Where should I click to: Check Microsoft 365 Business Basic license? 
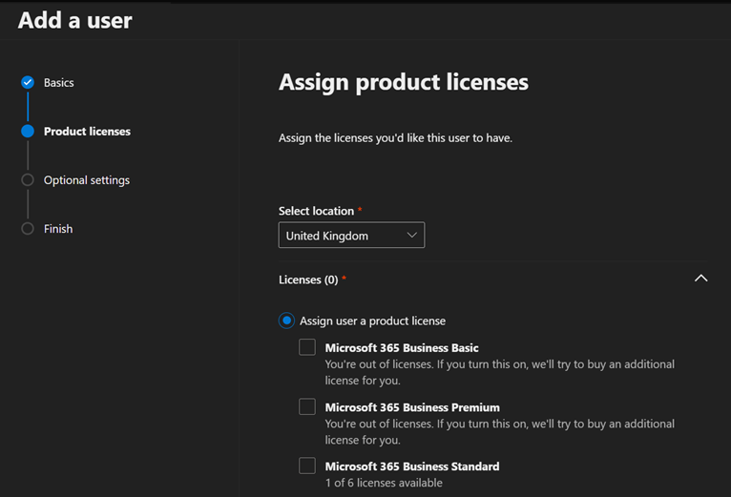tap(307, 347)
